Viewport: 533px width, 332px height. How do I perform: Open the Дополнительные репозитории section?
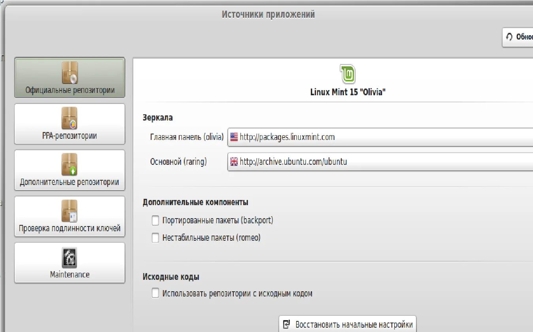(70, 170)
